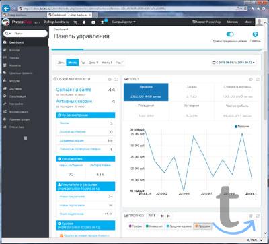Open the date range picker dropdown
The height and width of the screenshot is (244, 269).
point(233,63)
